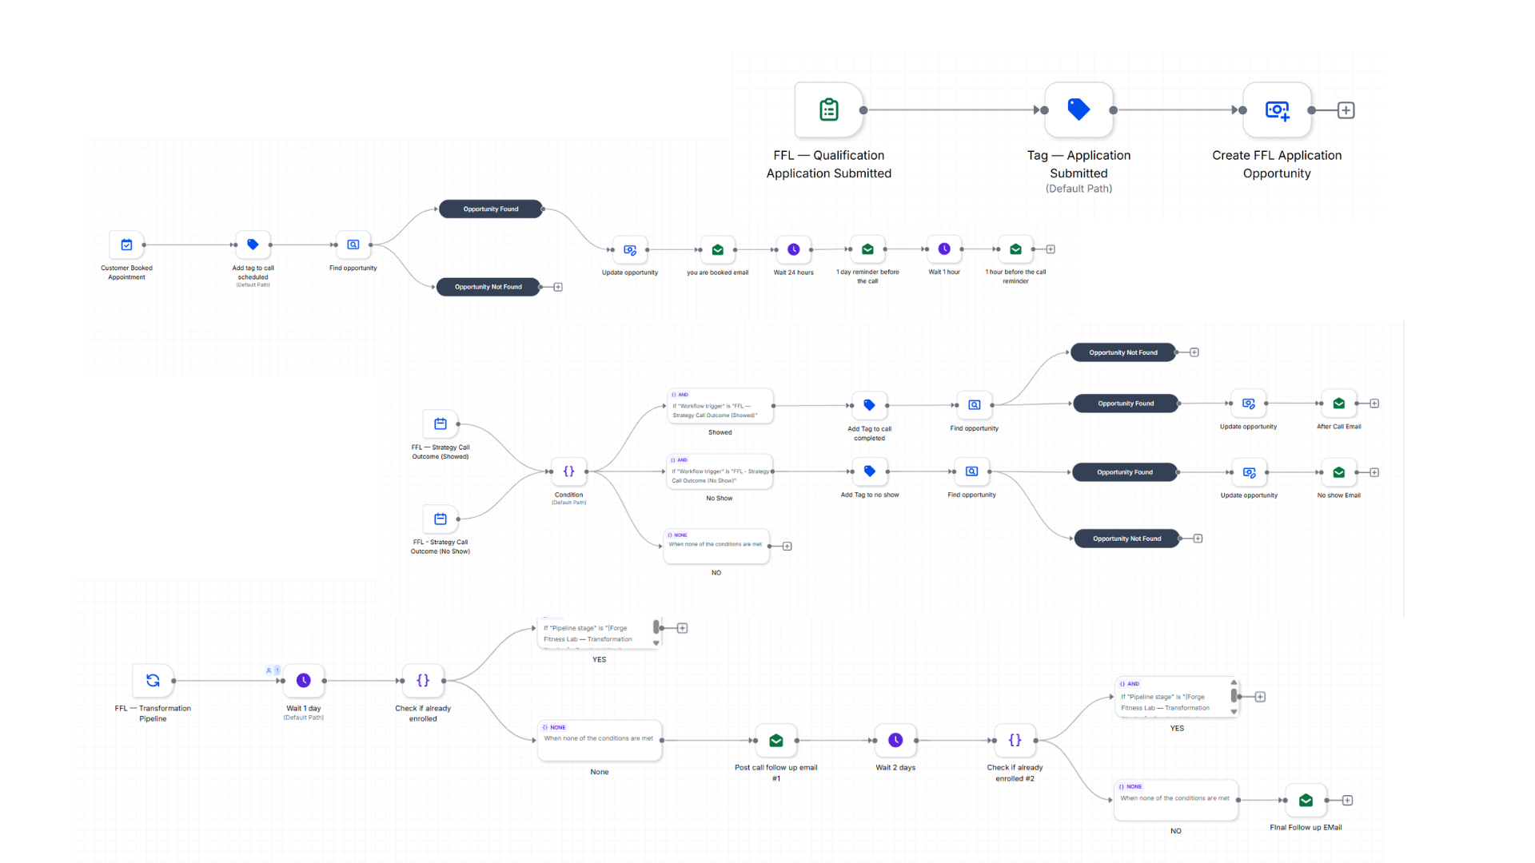Open Update opportunity before After Call Email

click(1249, 404)
